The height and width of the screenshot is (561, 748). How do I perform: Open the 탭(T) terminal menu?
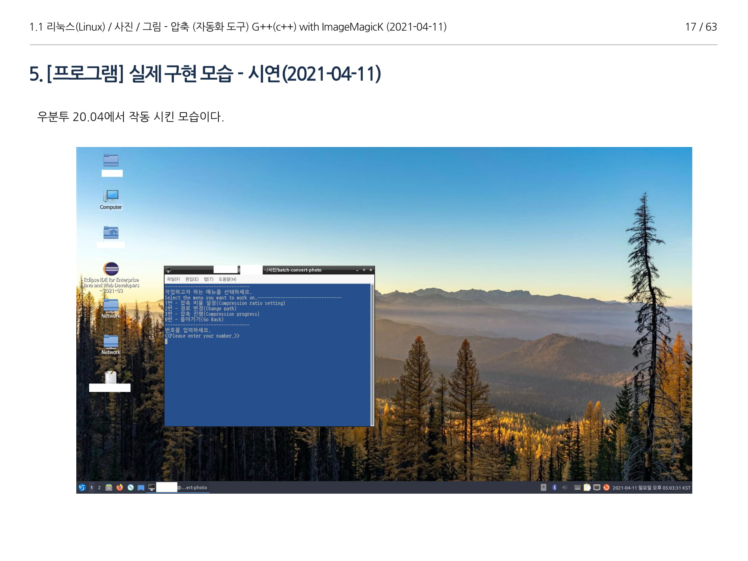pos(208,279)
